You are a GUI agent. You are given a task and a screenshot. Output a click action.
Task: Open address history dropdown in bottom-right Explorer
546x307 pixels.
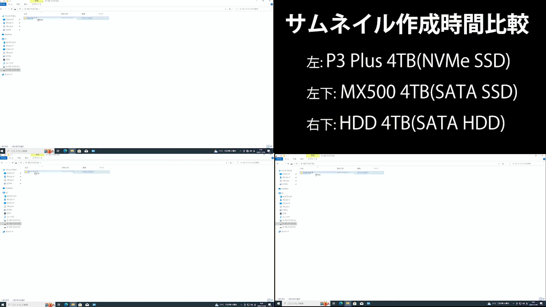[x=499, y=164]
